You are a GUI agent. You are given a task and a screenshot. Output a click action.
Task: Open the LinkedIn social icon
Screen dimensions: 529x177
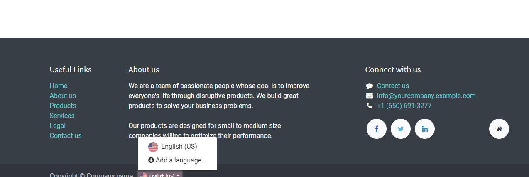click(425, 129)
